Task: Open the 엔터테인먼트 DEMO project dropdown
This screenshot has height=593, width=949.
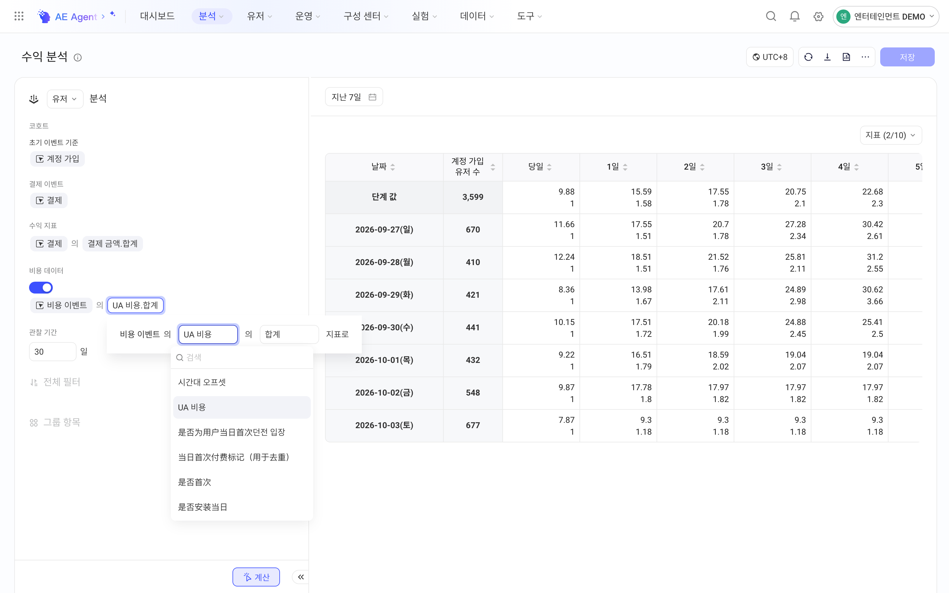Action: pyautogui.click(x=886, y=17)
